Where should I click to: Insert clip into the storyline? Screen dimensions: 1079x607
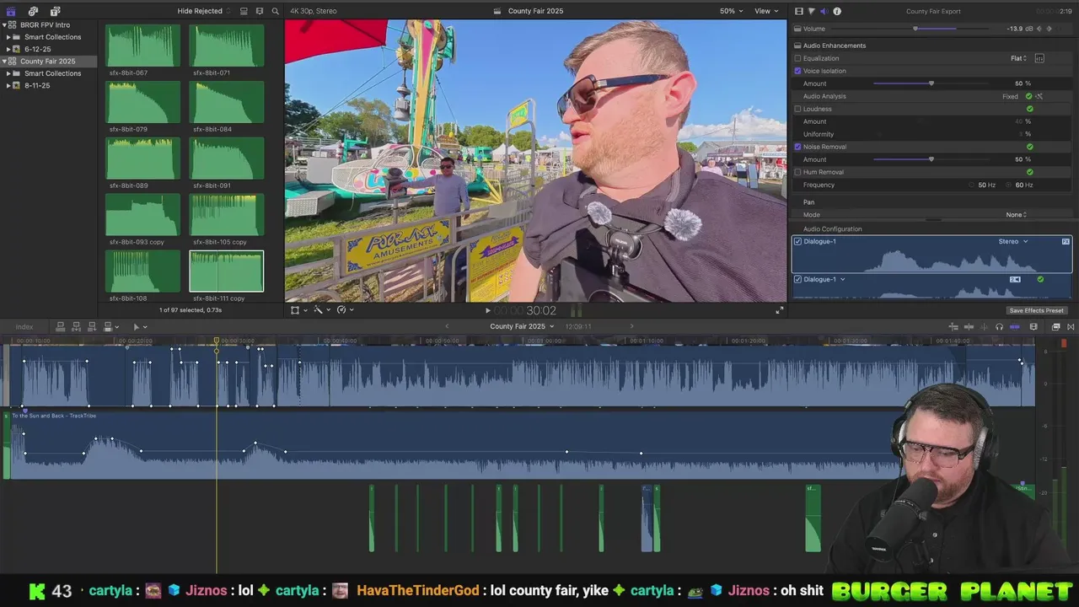click(76, 326)
